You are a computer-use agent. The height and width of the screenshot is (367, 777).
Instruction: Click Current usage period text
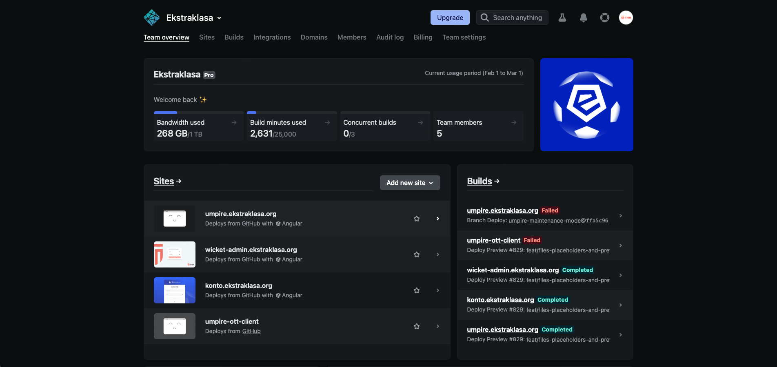click(x=474, y=73)
